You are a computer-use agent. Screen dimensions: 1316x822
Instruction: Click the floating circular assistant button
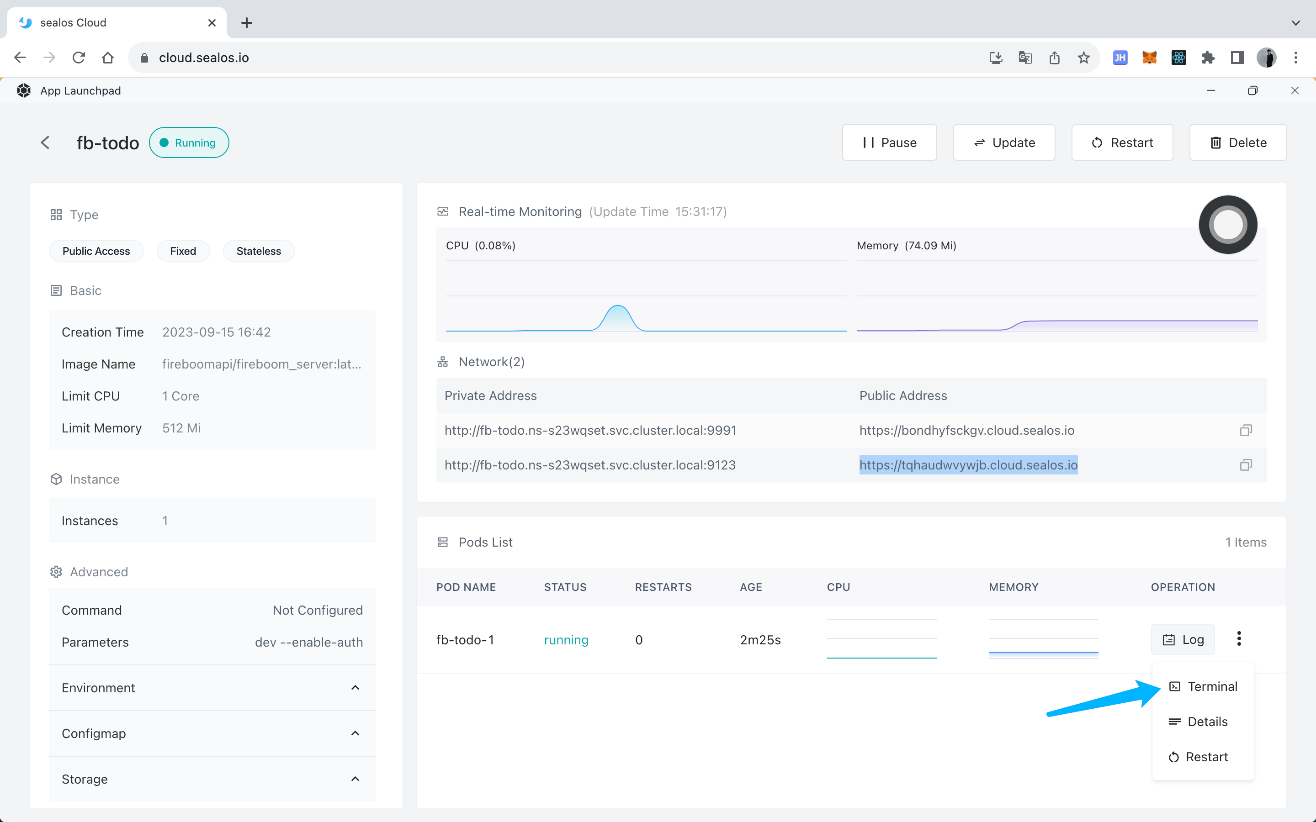(x=1227, y=225)
